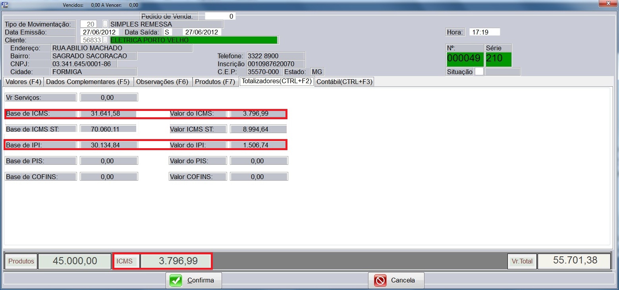Focus the Hora time field
This screenshot has height=290, width=619.
click(484, 32)
